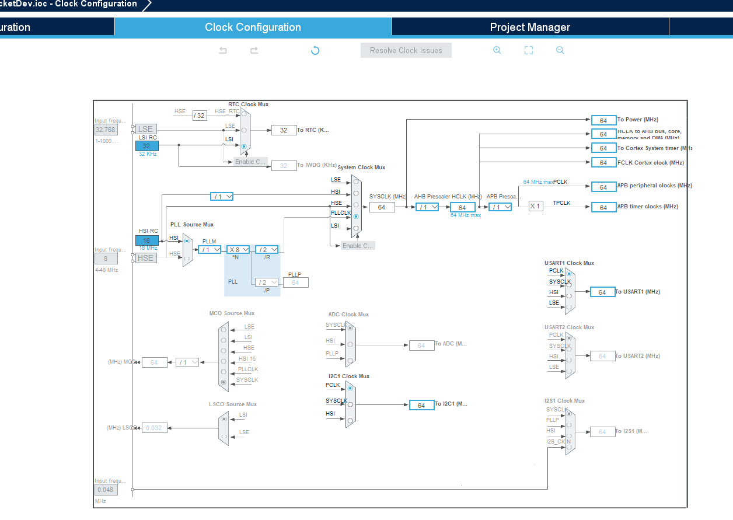Click the redo arrow icon
This screenshot has height=520, width=733.
tap(254, 51)
